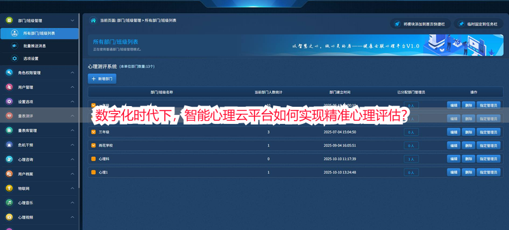Open the 用户档案 menu label
This screenshot has width=509, height=230.
pyautogui.click(x=25, y=174)
